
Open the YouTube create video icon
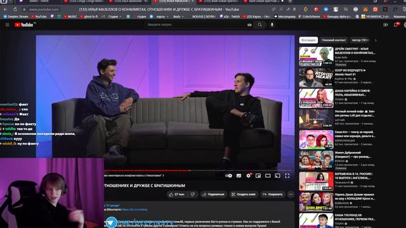coord(386,25)
